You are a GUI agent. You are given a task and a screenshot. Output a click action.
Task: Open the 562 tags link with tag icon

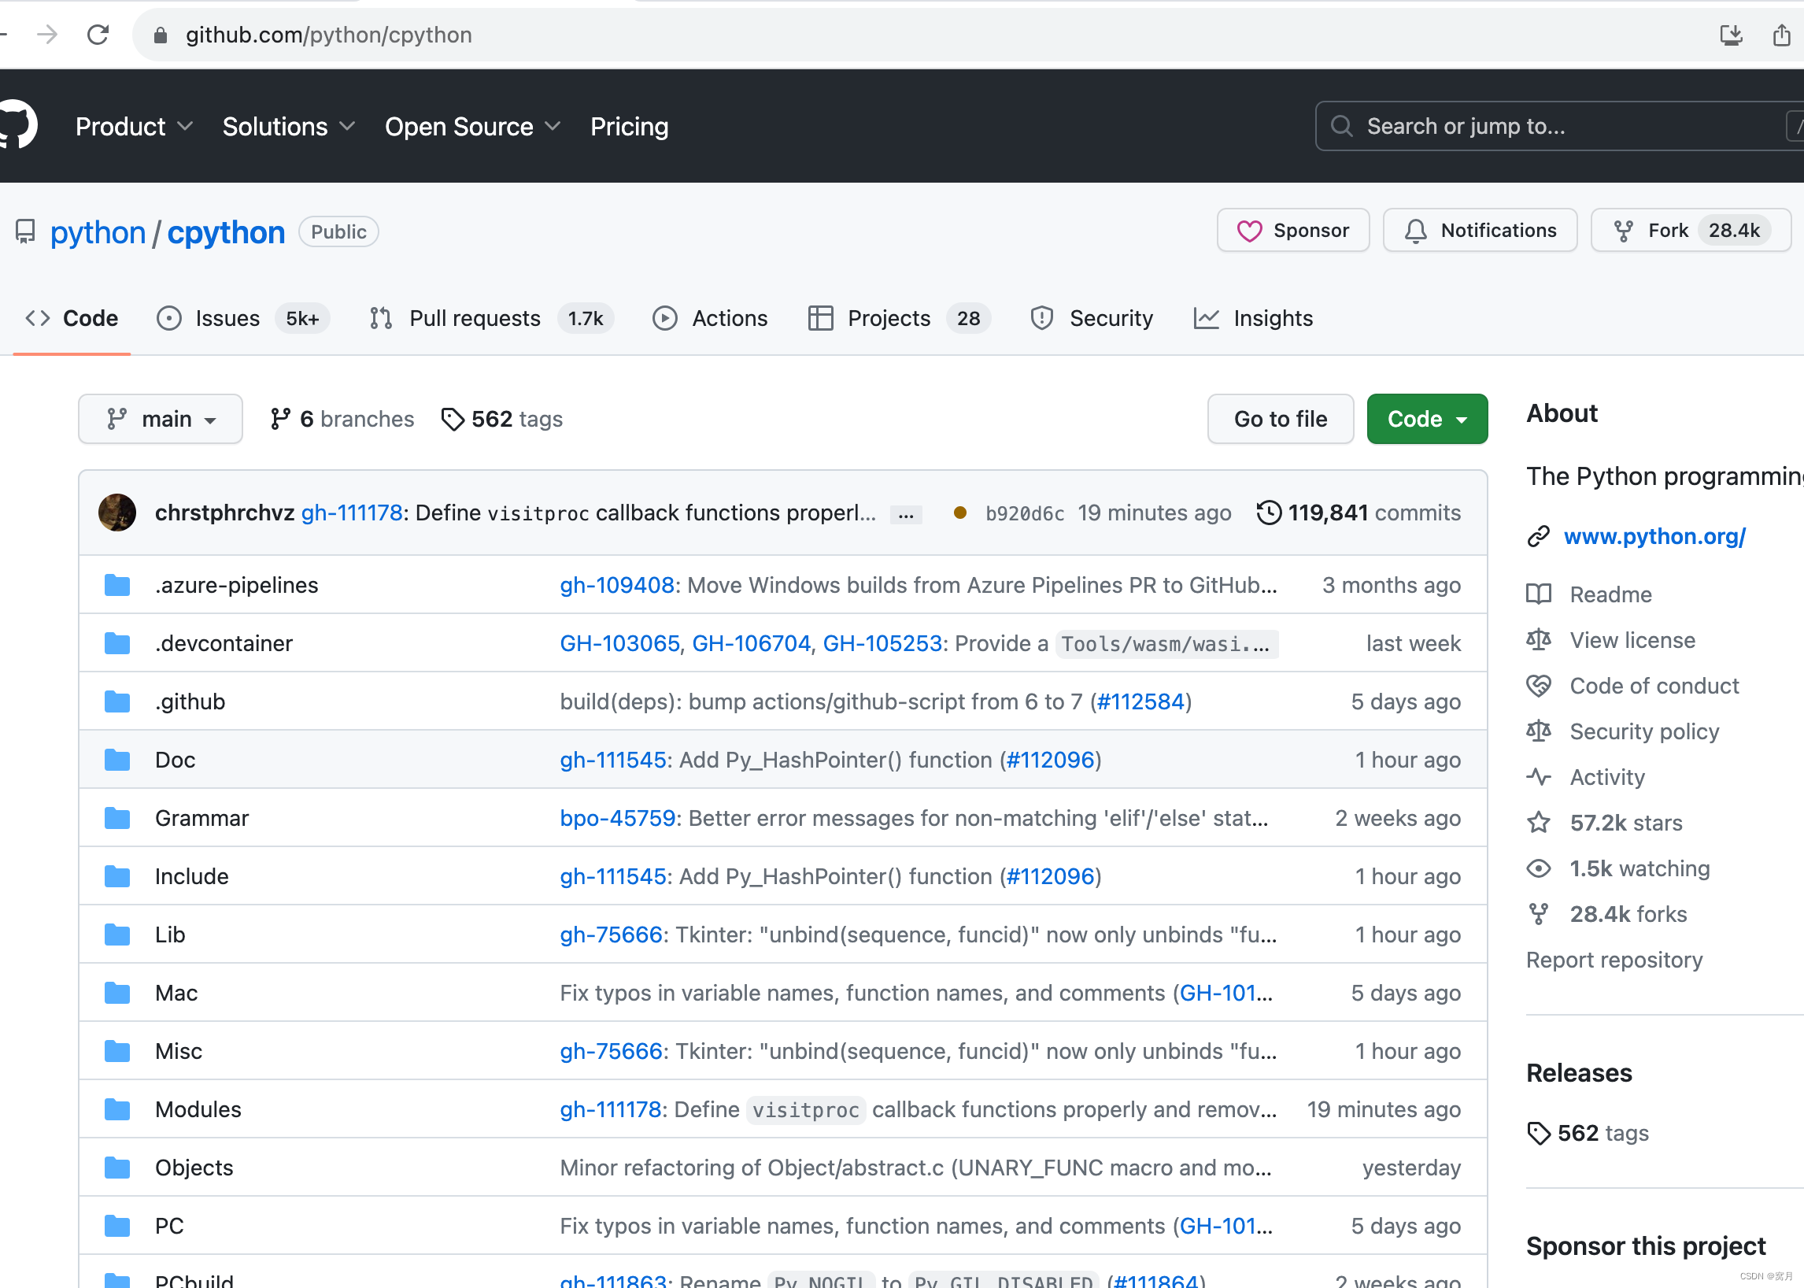coord(501,419)
